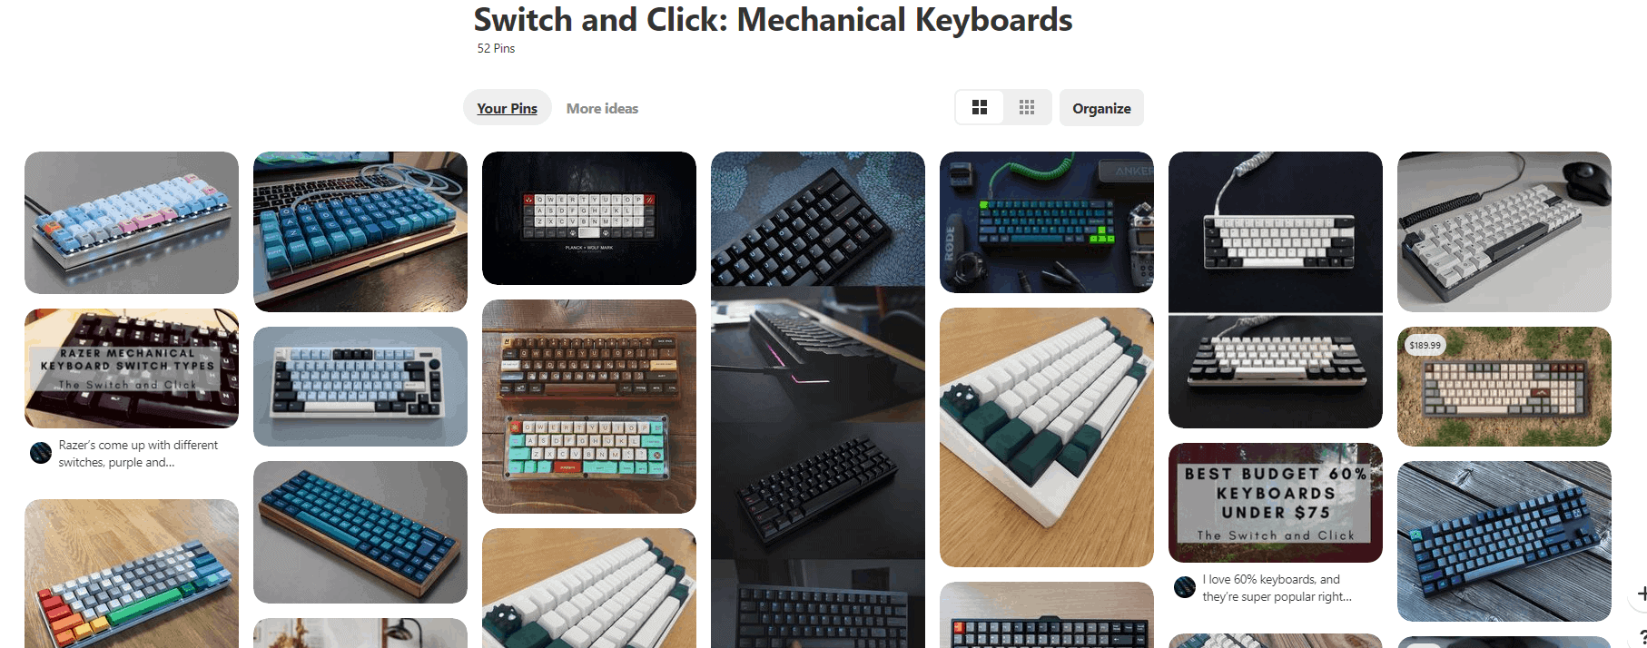Open Razer's come up with different switches description

coord(138,454)
